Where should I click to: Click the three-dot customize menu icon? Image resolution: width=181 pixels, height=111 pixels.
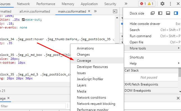tap(170, 4)
